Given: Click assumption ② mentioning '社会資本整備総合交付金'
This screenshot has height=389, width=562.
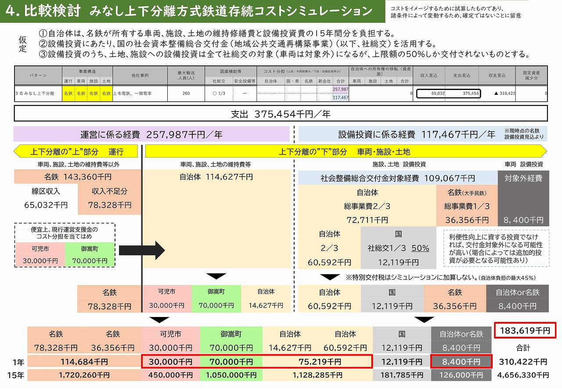Looking at the screenshot, I should tap(237, 44).
